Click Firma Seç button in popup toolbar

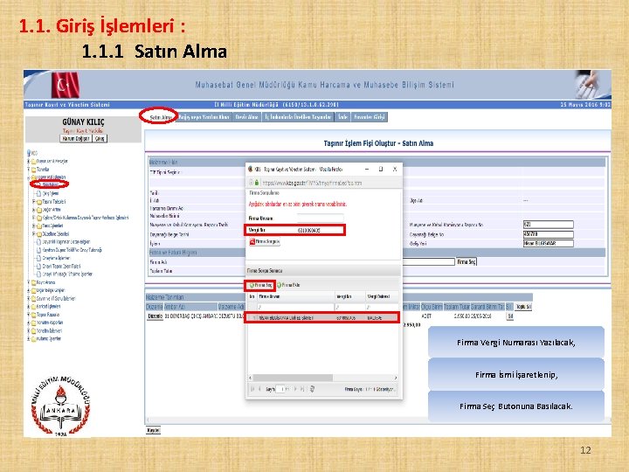260,285
